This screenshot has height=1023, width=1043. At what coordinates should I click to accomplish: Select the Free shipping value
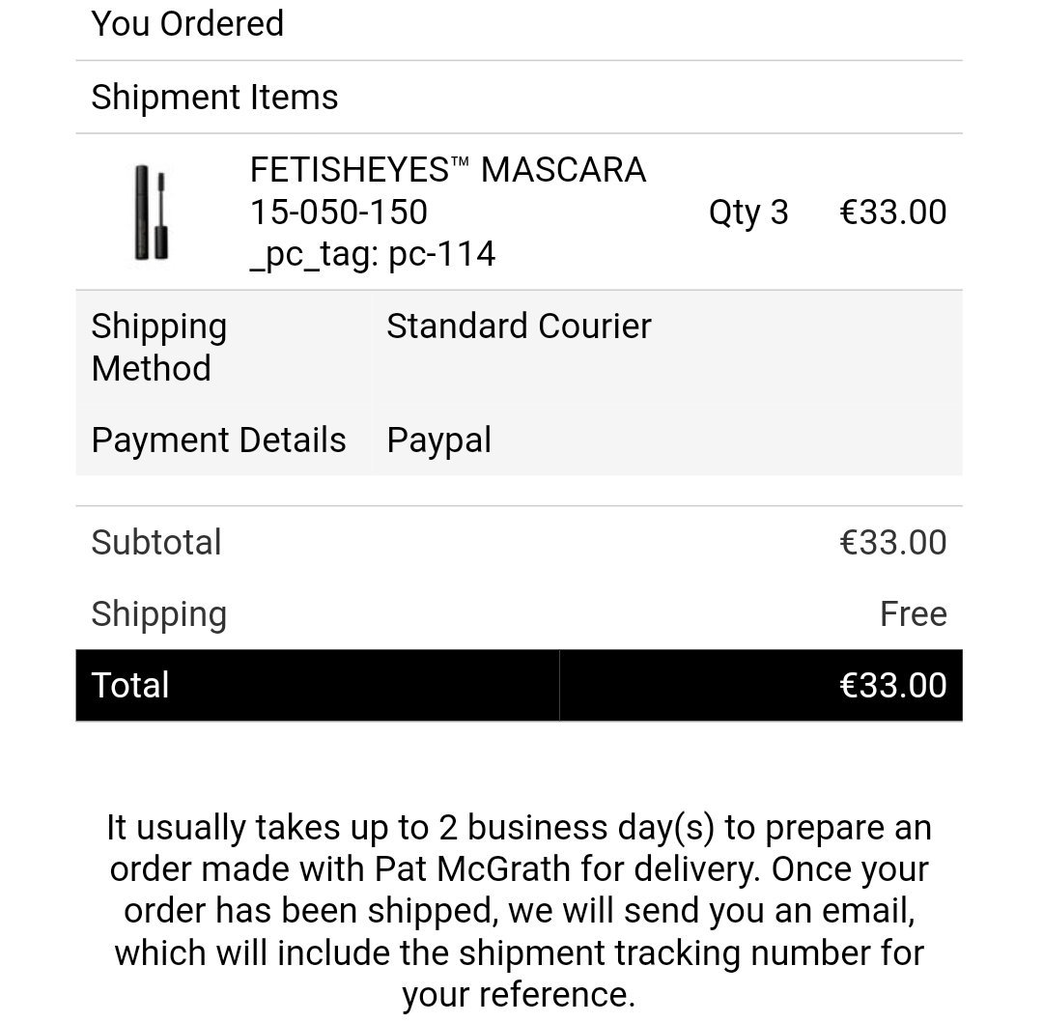click(914, 613)
